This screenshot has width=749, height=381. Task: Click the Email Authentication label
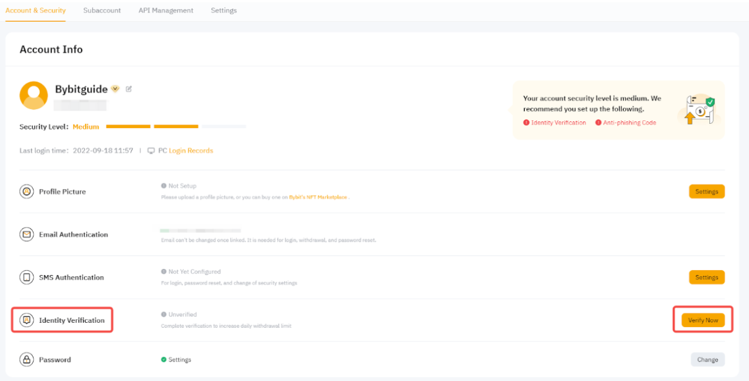pos(74,234)
